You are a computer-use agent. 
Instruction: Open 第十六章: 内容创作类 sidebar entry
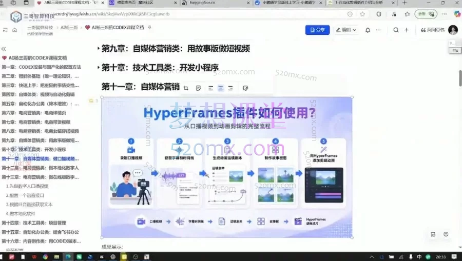click(x=41, y=241)
